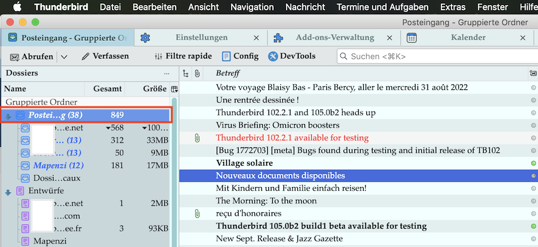
Task: Mark Nouveaux documents disponibles as unread
Action: click(x=533, y=176)
